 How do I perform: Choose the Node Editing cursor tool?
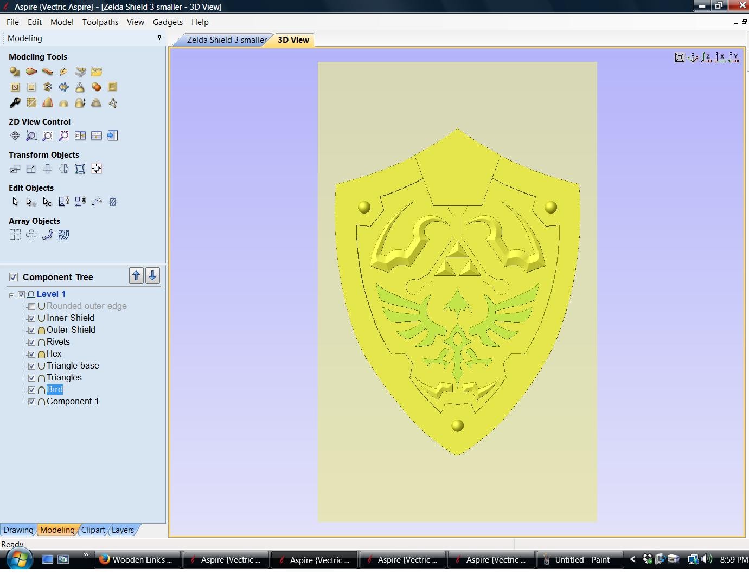(x=31, y=202)
